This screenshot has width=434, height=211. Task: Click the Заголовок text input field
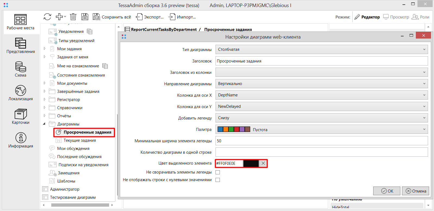coord(321,61)
